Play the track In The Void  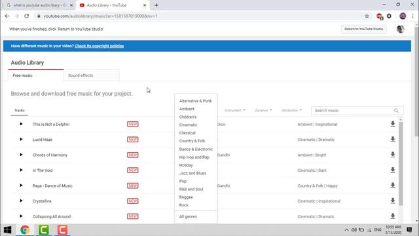(x=21, y=170)
